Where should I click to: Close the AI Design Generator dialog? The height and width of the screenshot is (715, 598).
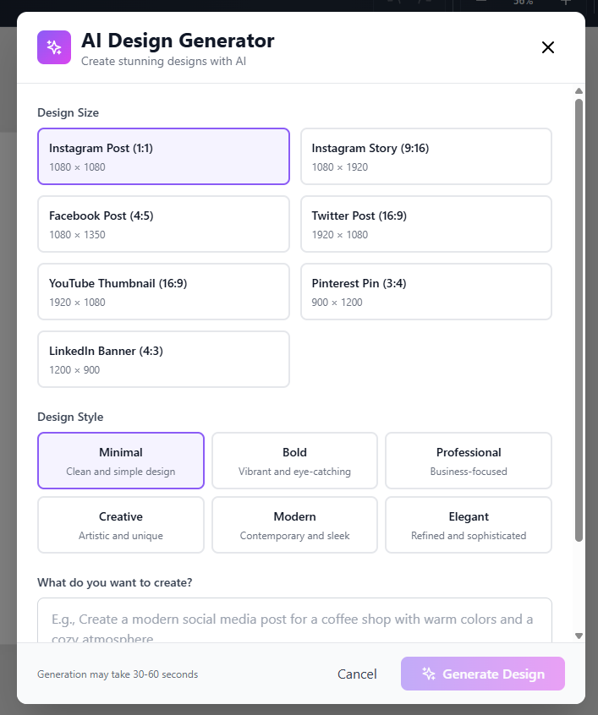pos(548,47)
